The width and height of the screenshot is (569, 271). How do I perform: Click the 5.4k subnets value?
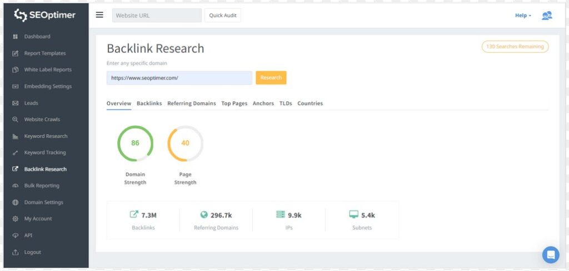368,215
